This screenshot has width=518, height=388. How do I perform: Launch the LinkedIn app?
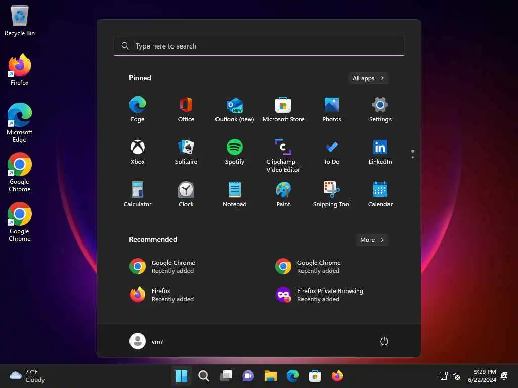[x=380, y=152]
